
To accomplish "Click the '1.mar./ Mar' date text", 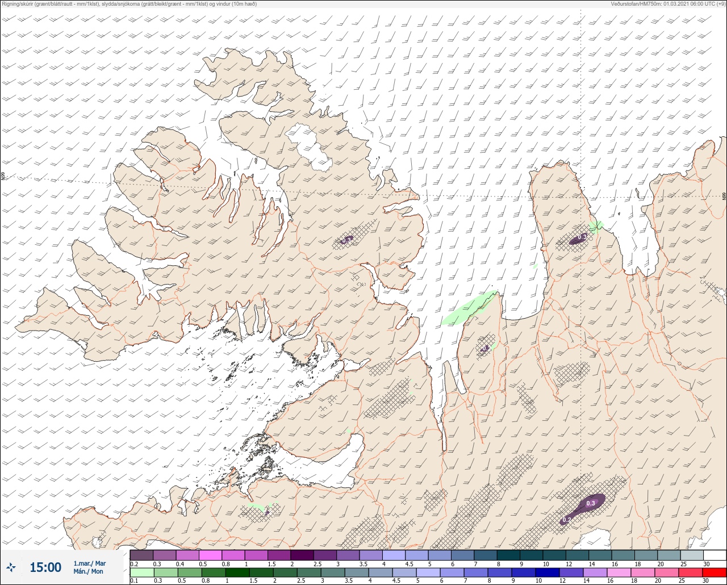I will pyautogui.click(x=90, y=563).
